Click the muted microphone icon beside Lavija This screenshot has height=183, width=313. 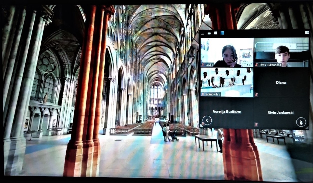pos(202,65)
